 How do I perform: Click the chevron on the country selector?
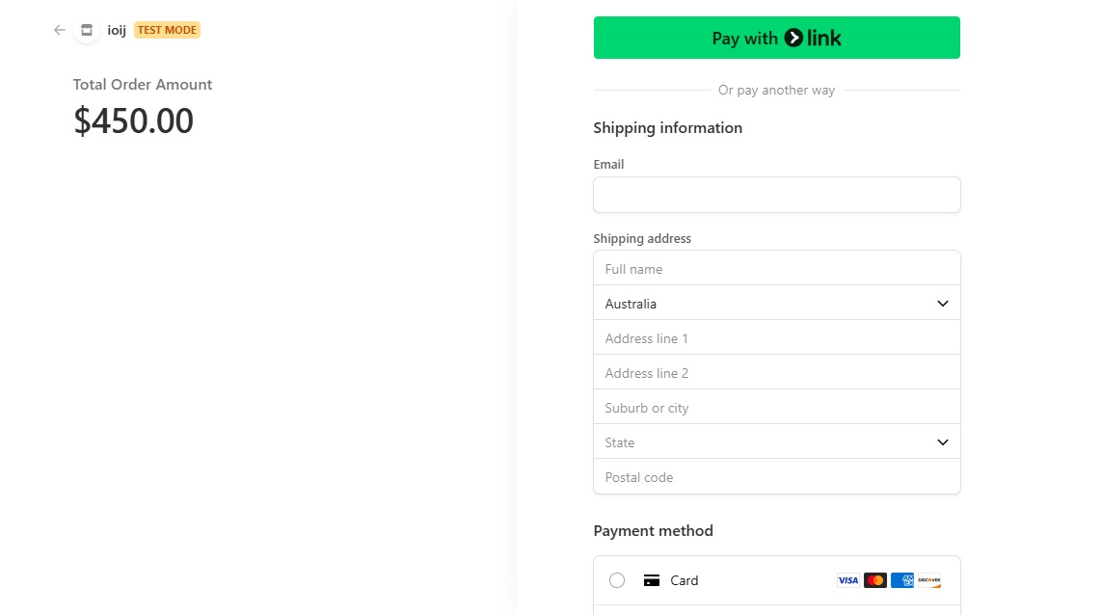(942, 304)
